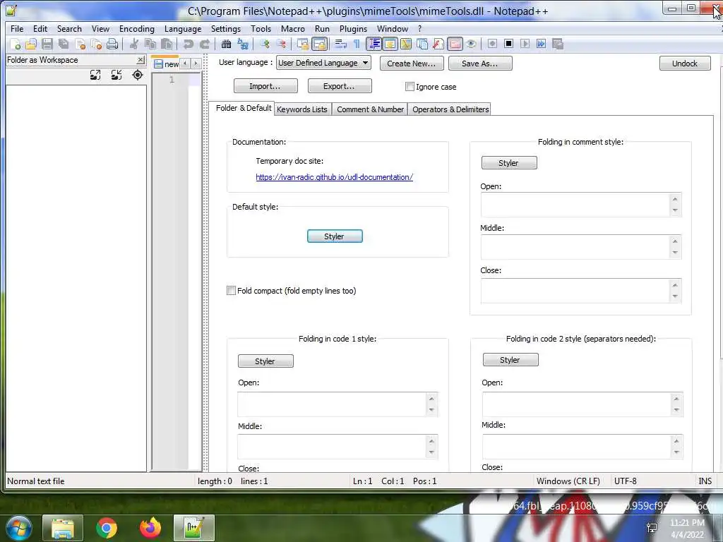Click the Undock button
The image size is (723, 542).
(685, 63)
